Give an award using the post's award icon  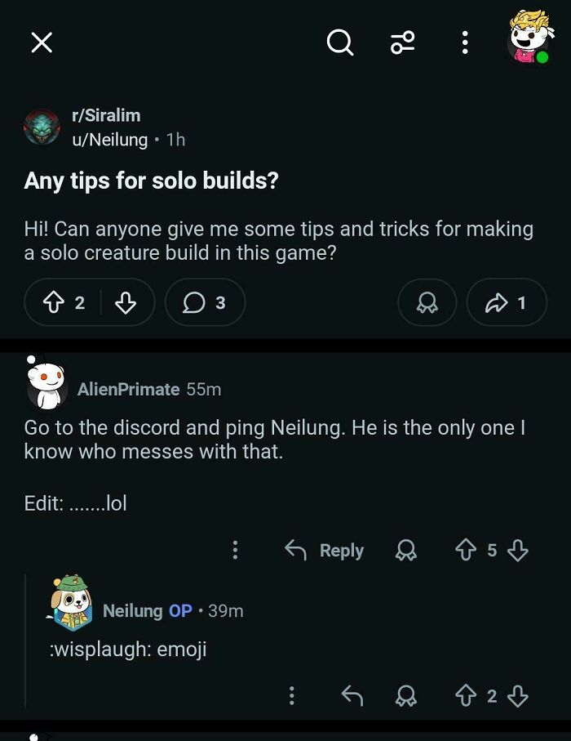tap(427, 302)
